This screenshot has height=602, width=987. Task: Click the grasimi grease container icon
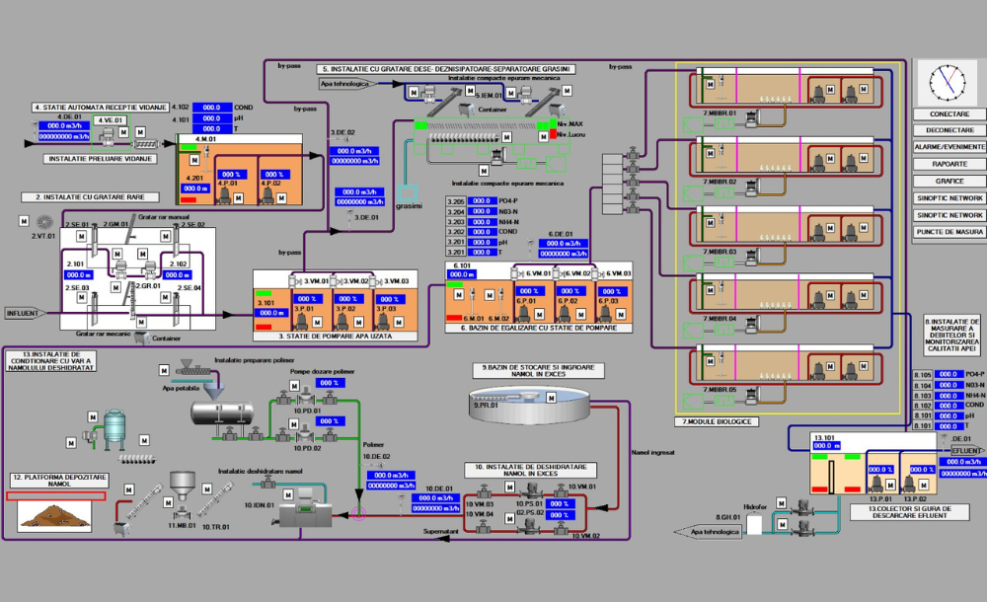pyautogui.click(x=408, y=192)
